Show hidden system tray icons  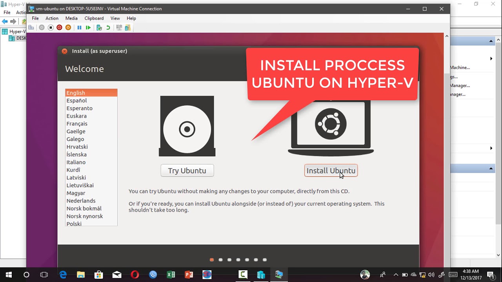pyautogui.click(x=396, y=275)
